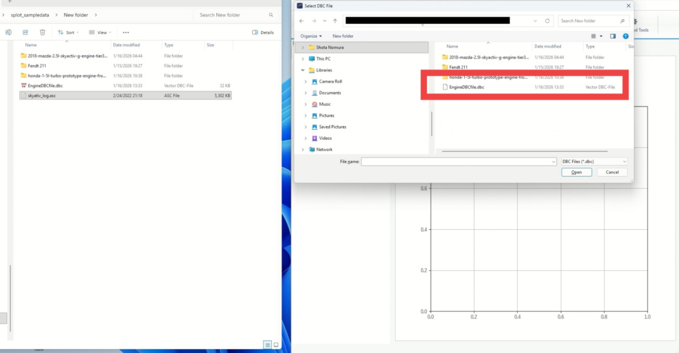Click the Delete trash icon
The height and width of the screenshot is (353, 679).
pos(42,32)
